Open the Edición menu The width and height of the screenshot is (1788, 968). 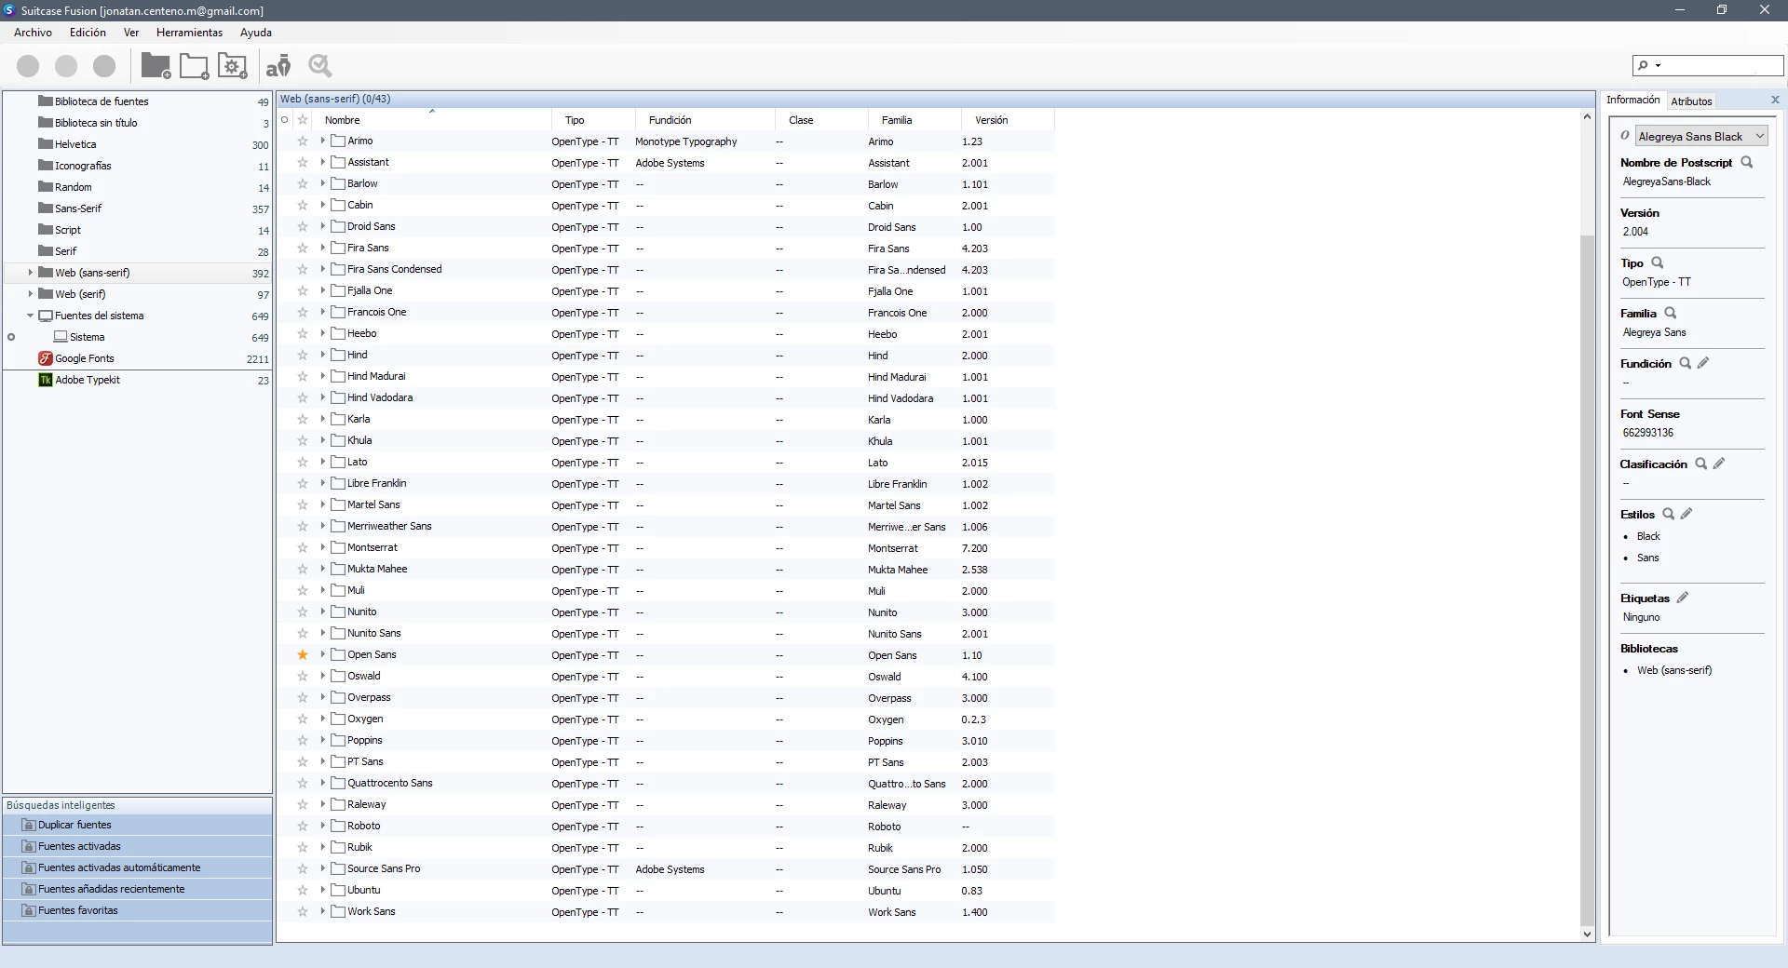pos(88,33)
